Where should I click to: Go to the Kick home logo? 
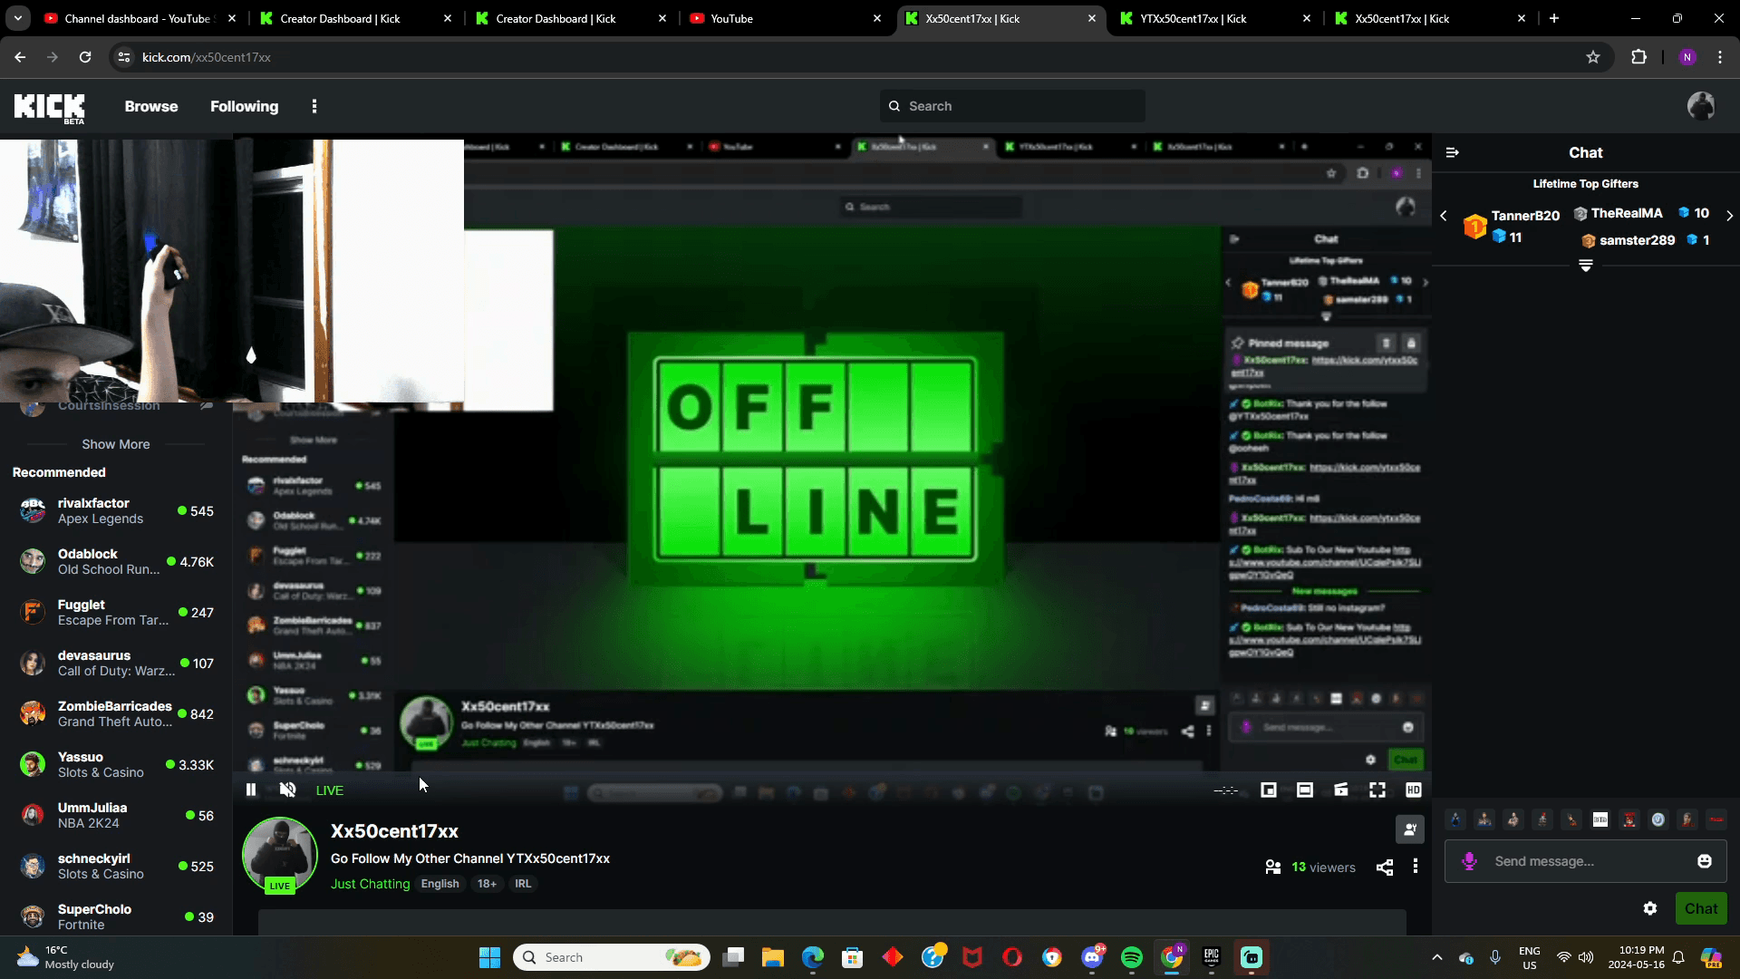(50, 108)
